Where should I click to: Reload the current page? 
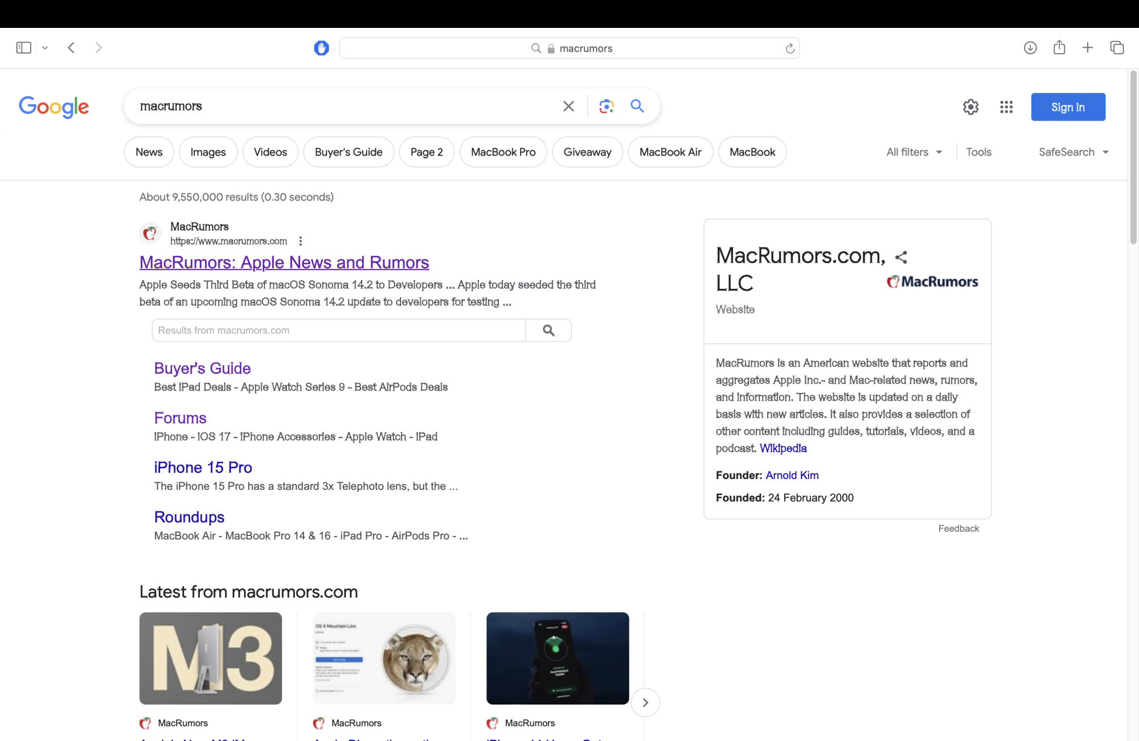790,48
